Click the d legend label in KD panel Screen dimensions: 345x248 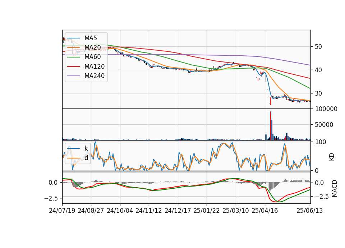point(86,158)
